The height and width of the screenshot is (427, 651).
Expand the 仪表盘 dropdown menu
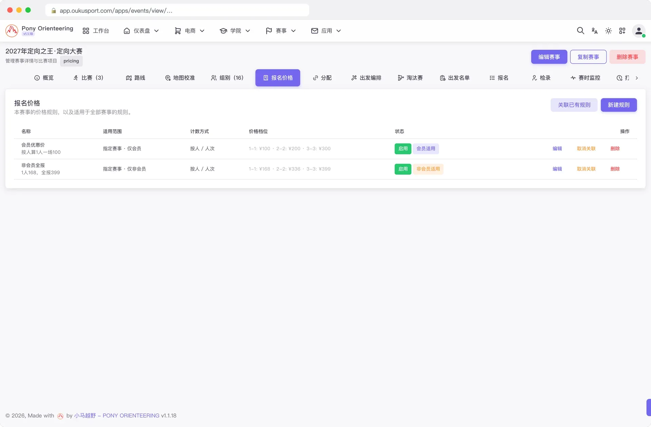tap(141, 31)
